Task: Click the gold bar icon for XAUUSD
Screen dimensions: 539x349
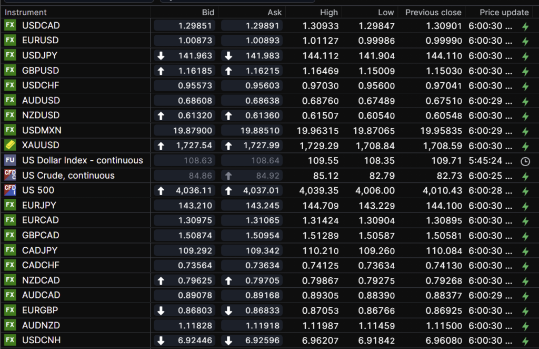Action: pos(10,145)
